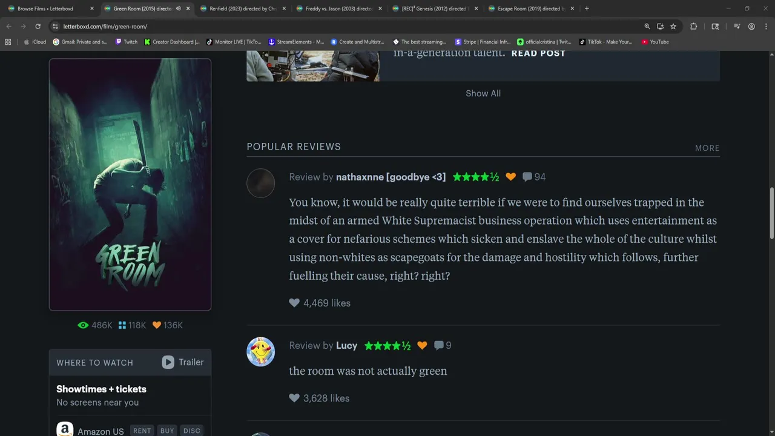Switch to the Renfield (2023) tab
The height and width of the screenshot is (436, 775).
pos(243,8)
